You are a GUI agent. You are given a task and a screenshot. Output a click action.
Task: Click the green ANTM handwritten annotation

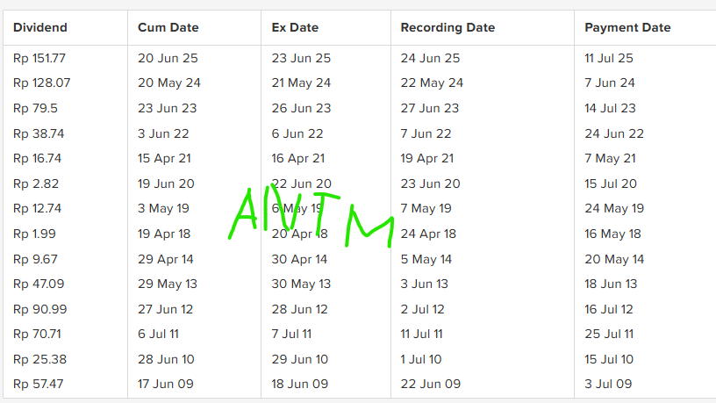pyautogui.click(x=311, y=216)
